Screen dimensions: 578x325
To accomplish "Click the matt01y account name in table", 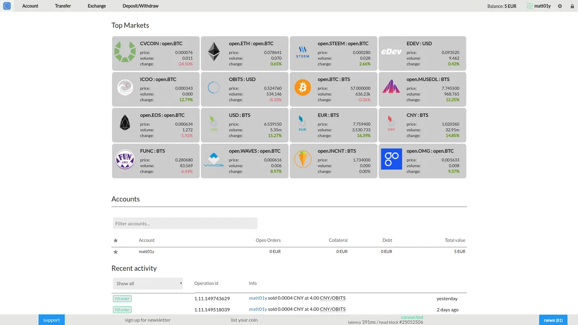I will pyautogui.click(x=146, y=251).
